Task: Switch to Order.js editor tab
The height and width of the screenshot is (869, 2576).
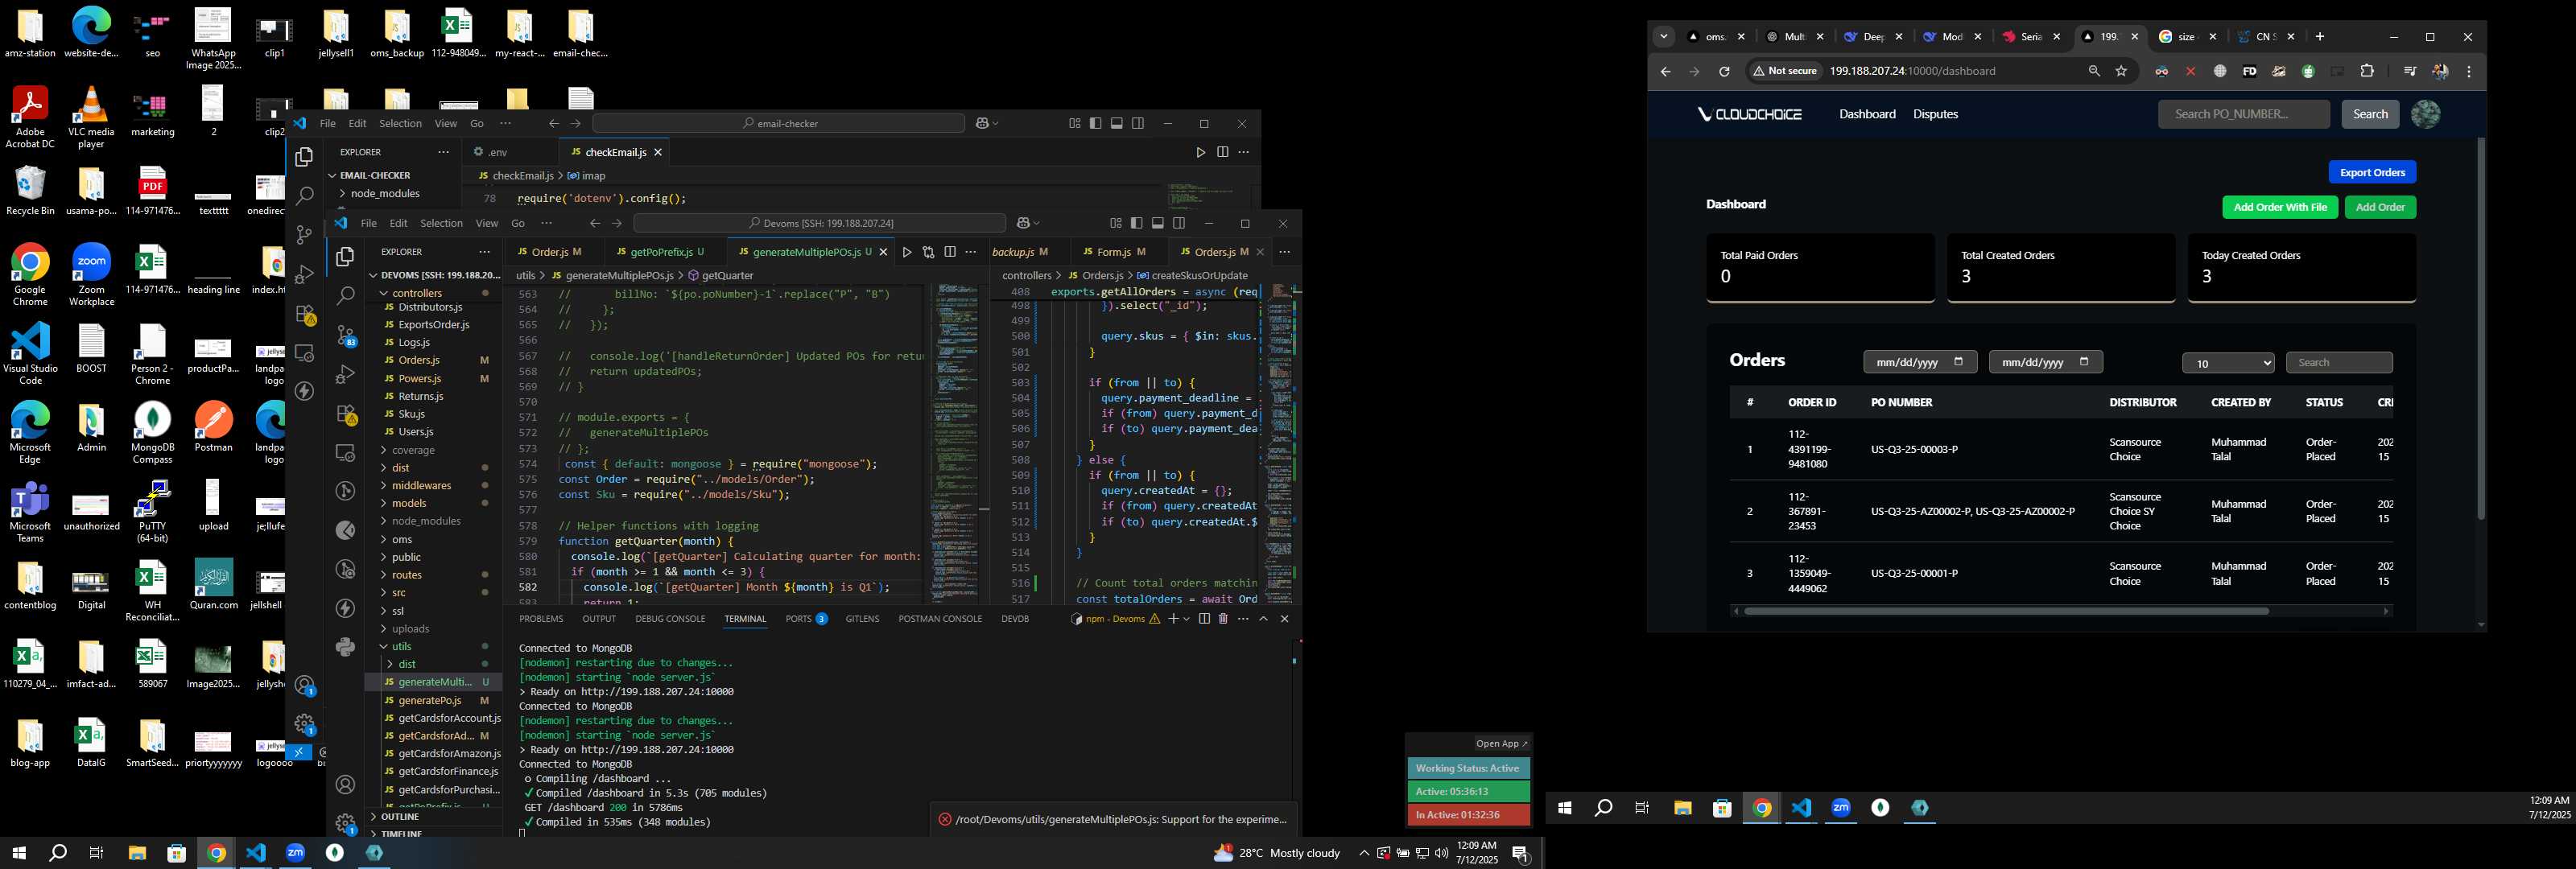Action: (x=548, y=252)
